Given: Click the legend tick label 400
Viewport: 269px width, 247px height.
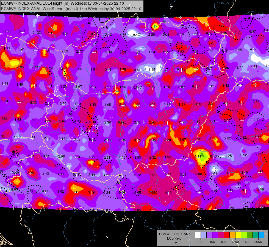Looking at the screenshot, I should pyautogui.click(x=212, y=242).
